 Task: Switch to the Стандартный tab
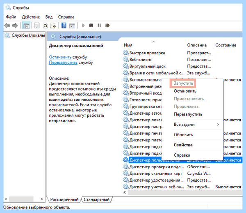pyautogui.click(x=96, y=199)
